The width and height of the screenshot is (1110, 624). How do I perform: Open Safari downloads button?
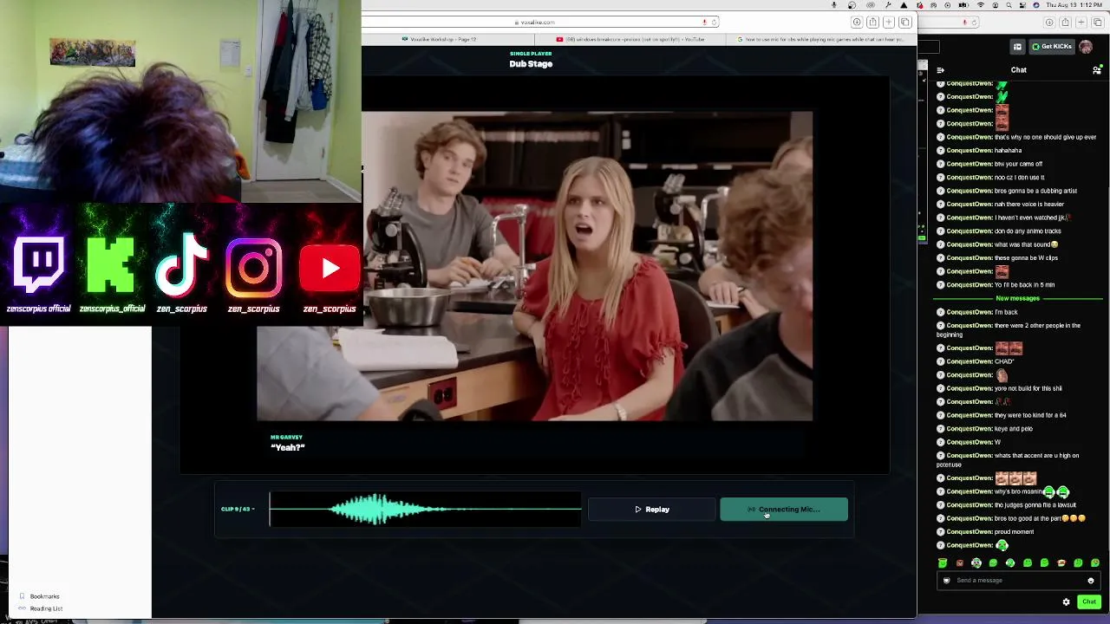click(x=857, y=22)
